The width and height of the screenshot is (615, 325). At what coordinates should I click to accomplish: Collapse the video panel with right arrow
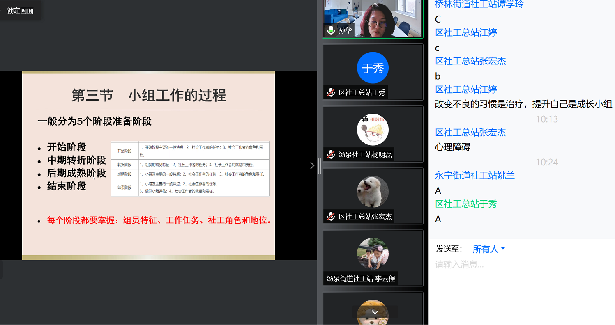pyautogui.click(x=312, y=165)
